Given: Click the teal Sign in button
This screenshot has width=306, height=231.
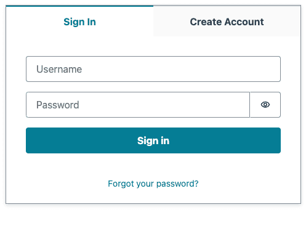Looking at the screenshot, I should (153, 140).
